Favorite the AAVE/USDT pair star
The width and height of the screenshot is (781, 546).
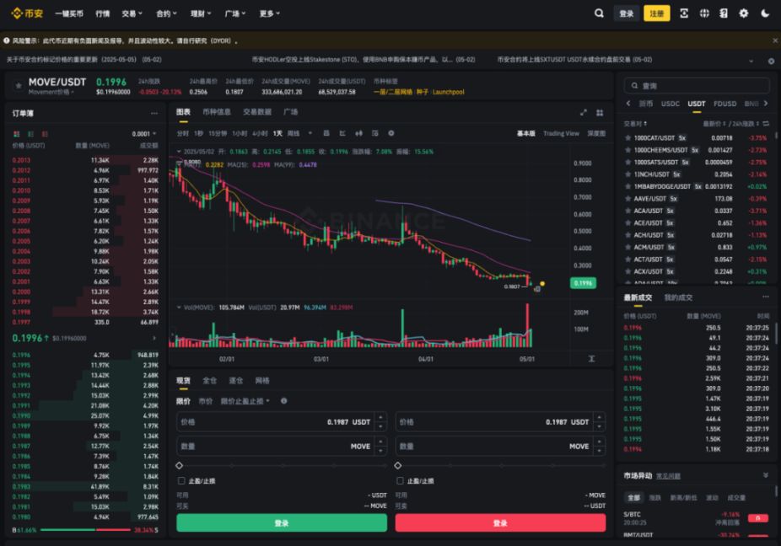click(627, 199)
